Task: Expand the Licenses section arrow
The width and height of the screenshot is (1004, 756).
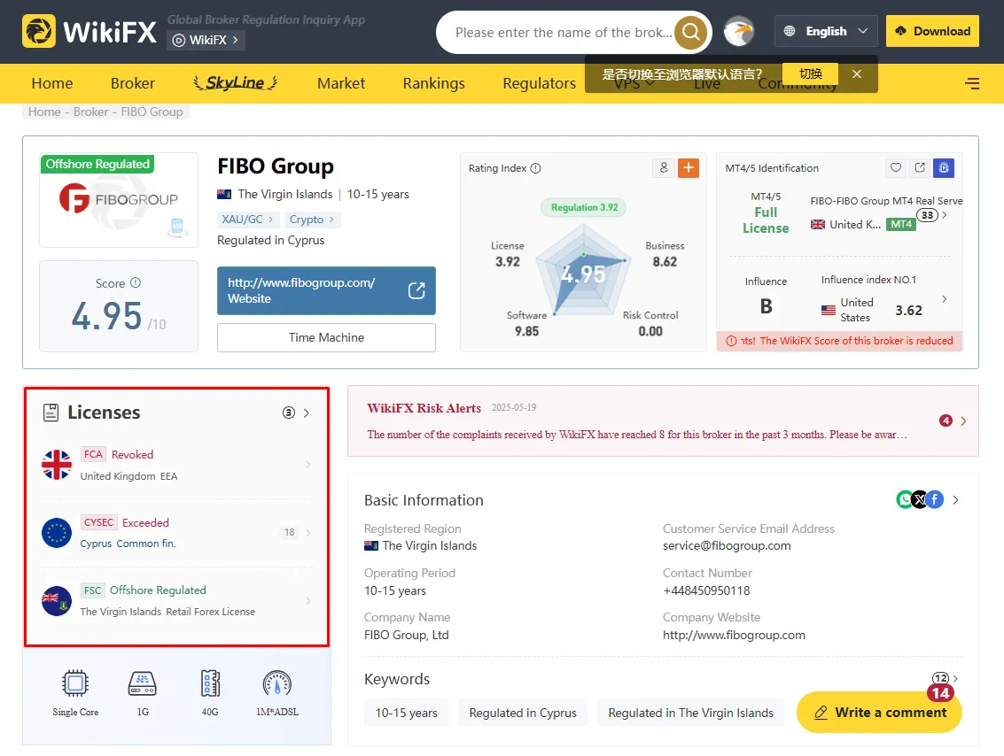Action: click(307, 413)
